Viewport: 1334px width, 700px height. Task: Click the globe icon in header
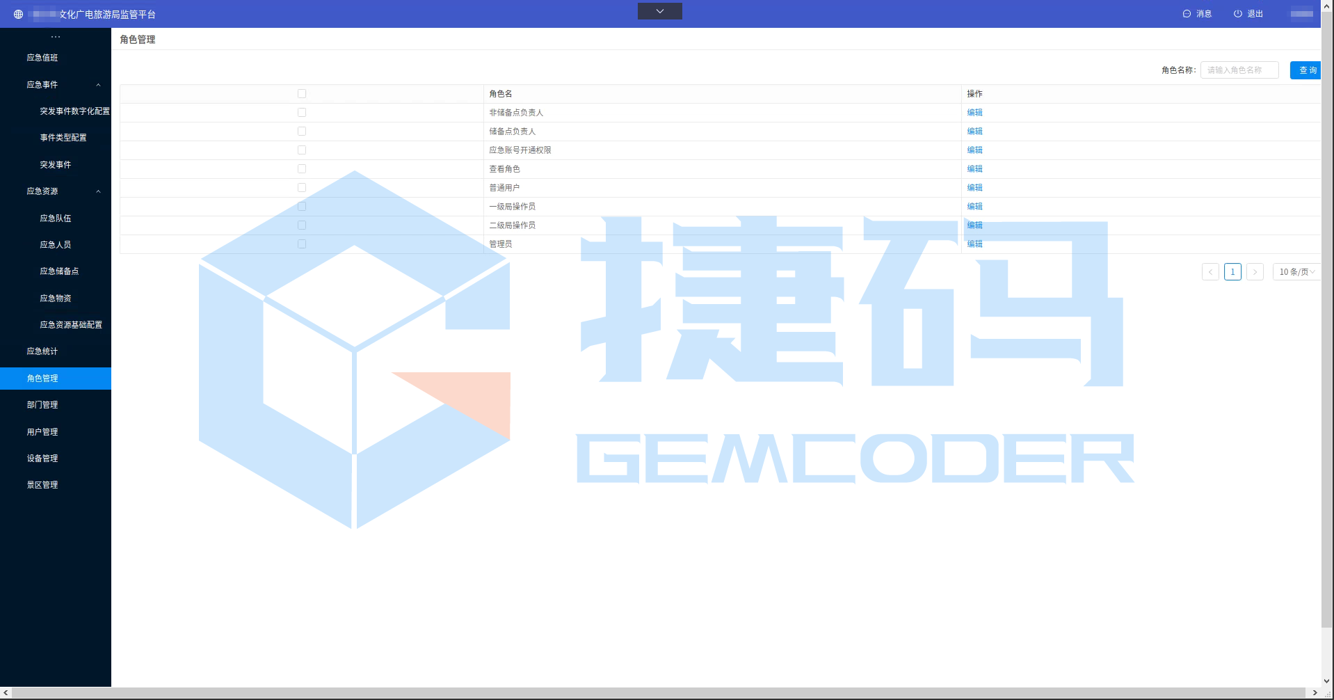[18, 14]
